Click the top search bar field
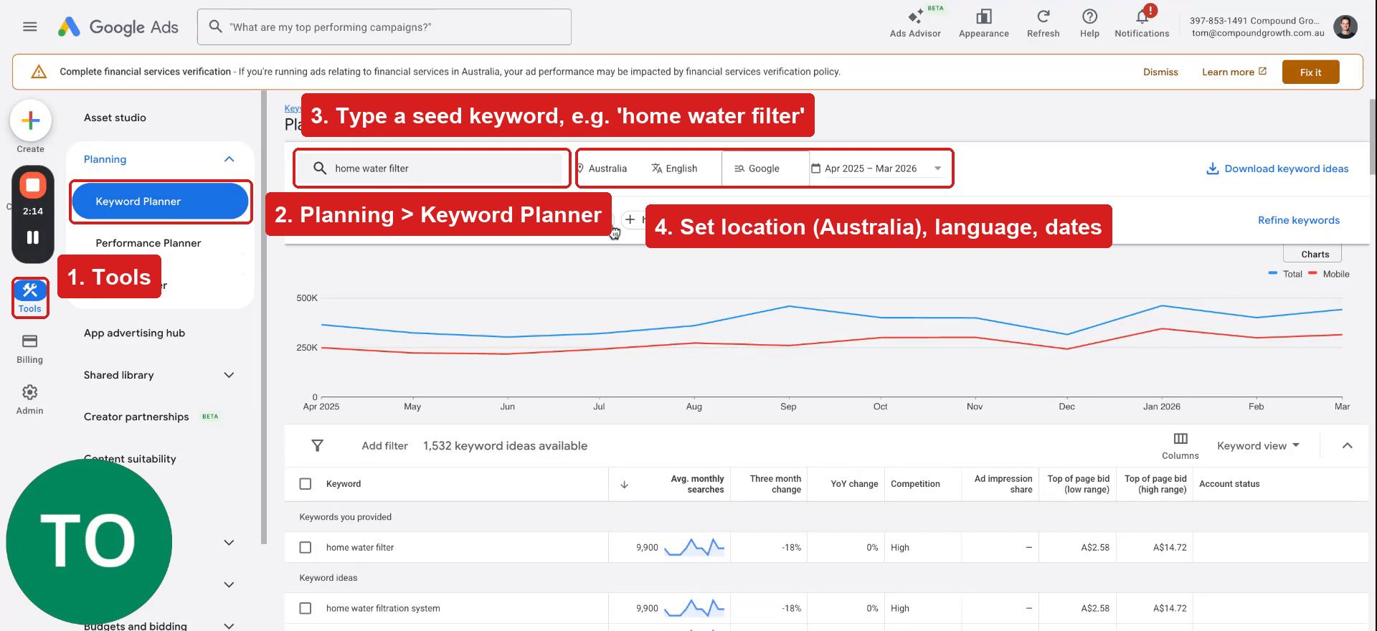This screenshot has height=631, width=1377. tap(384, 27)
